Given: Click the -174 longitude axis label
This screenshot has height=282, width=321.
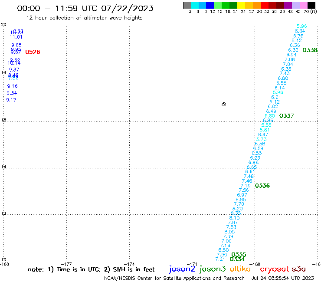Looking at the screenshot, I should 129,264.
